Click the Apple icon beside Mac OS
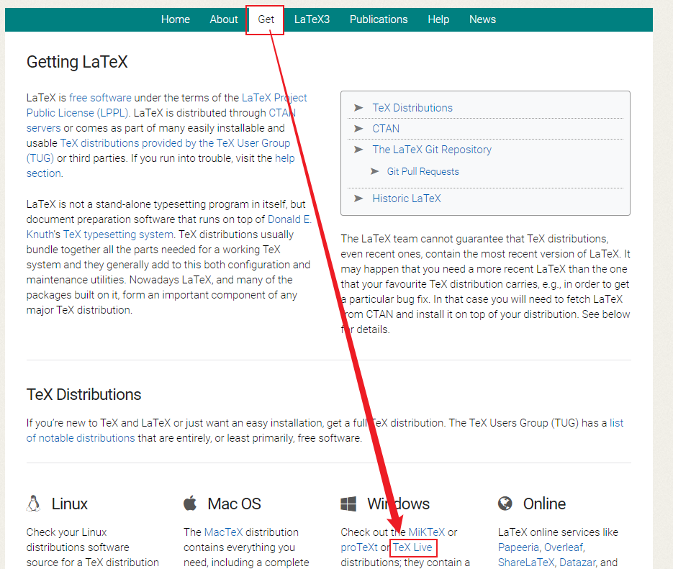 tap(191, 504)
